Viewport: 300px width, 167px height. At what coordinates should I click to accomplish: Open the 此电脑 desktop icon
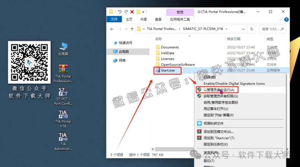[x=63, y=49]
